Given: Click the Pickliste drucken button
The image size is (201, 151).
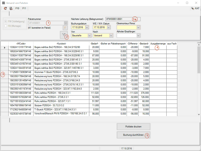Looking at the screenshot, I should click(x=133, y=126).
